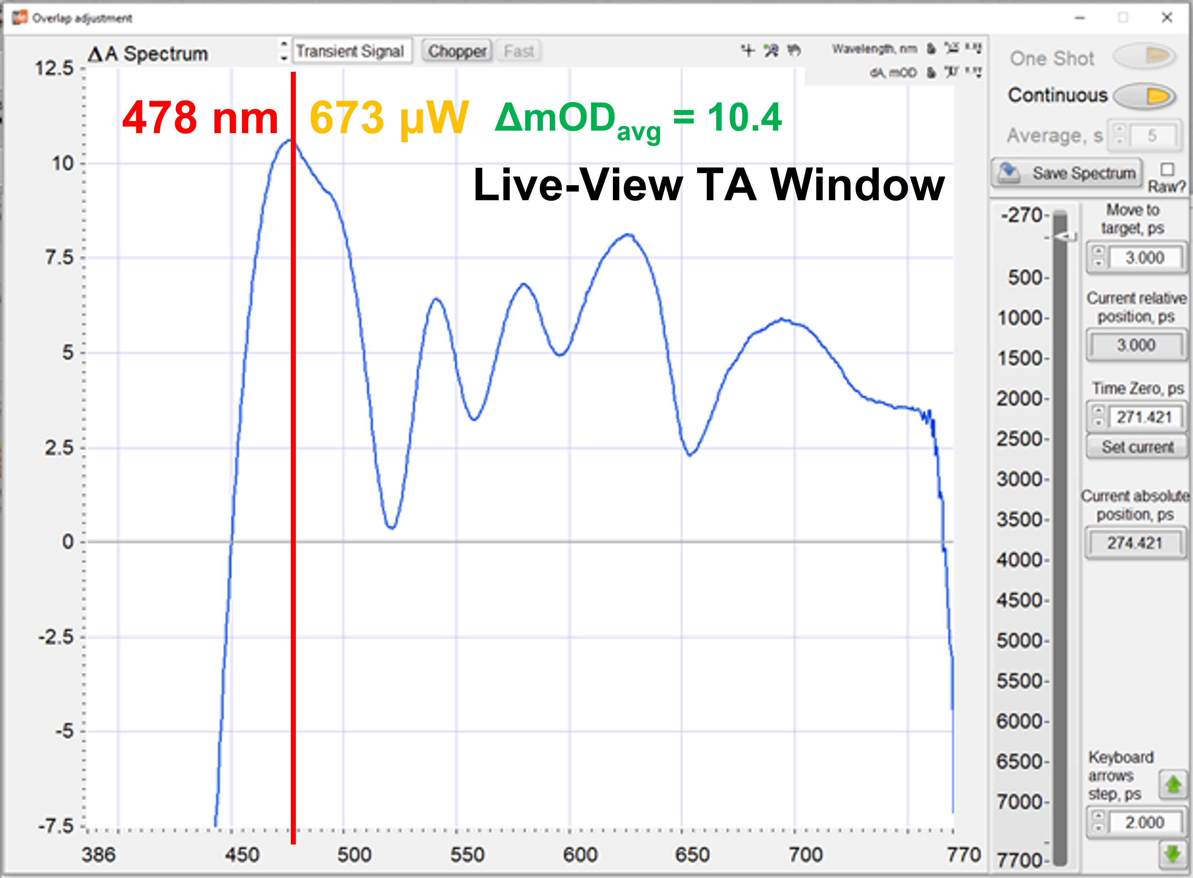
Task: Open the Transient Signal selector arrows
Action: (x=284, y=51)
